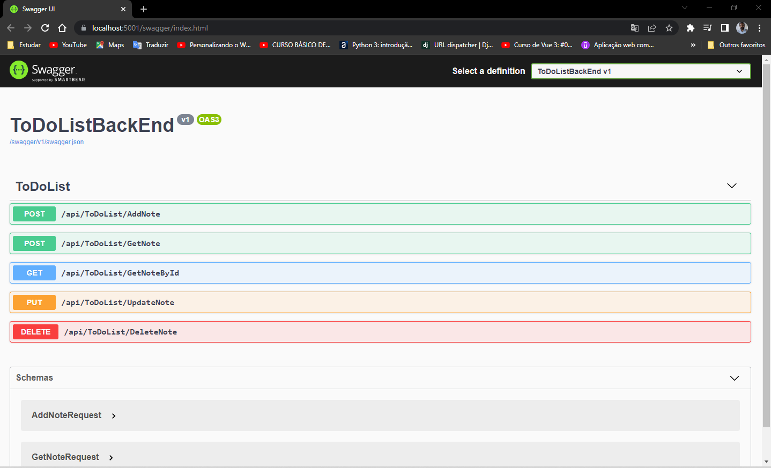Click the share icon next to the address bar
Image resolution: width=771 pixels, height=468 pixels.
tap(652, 27)
